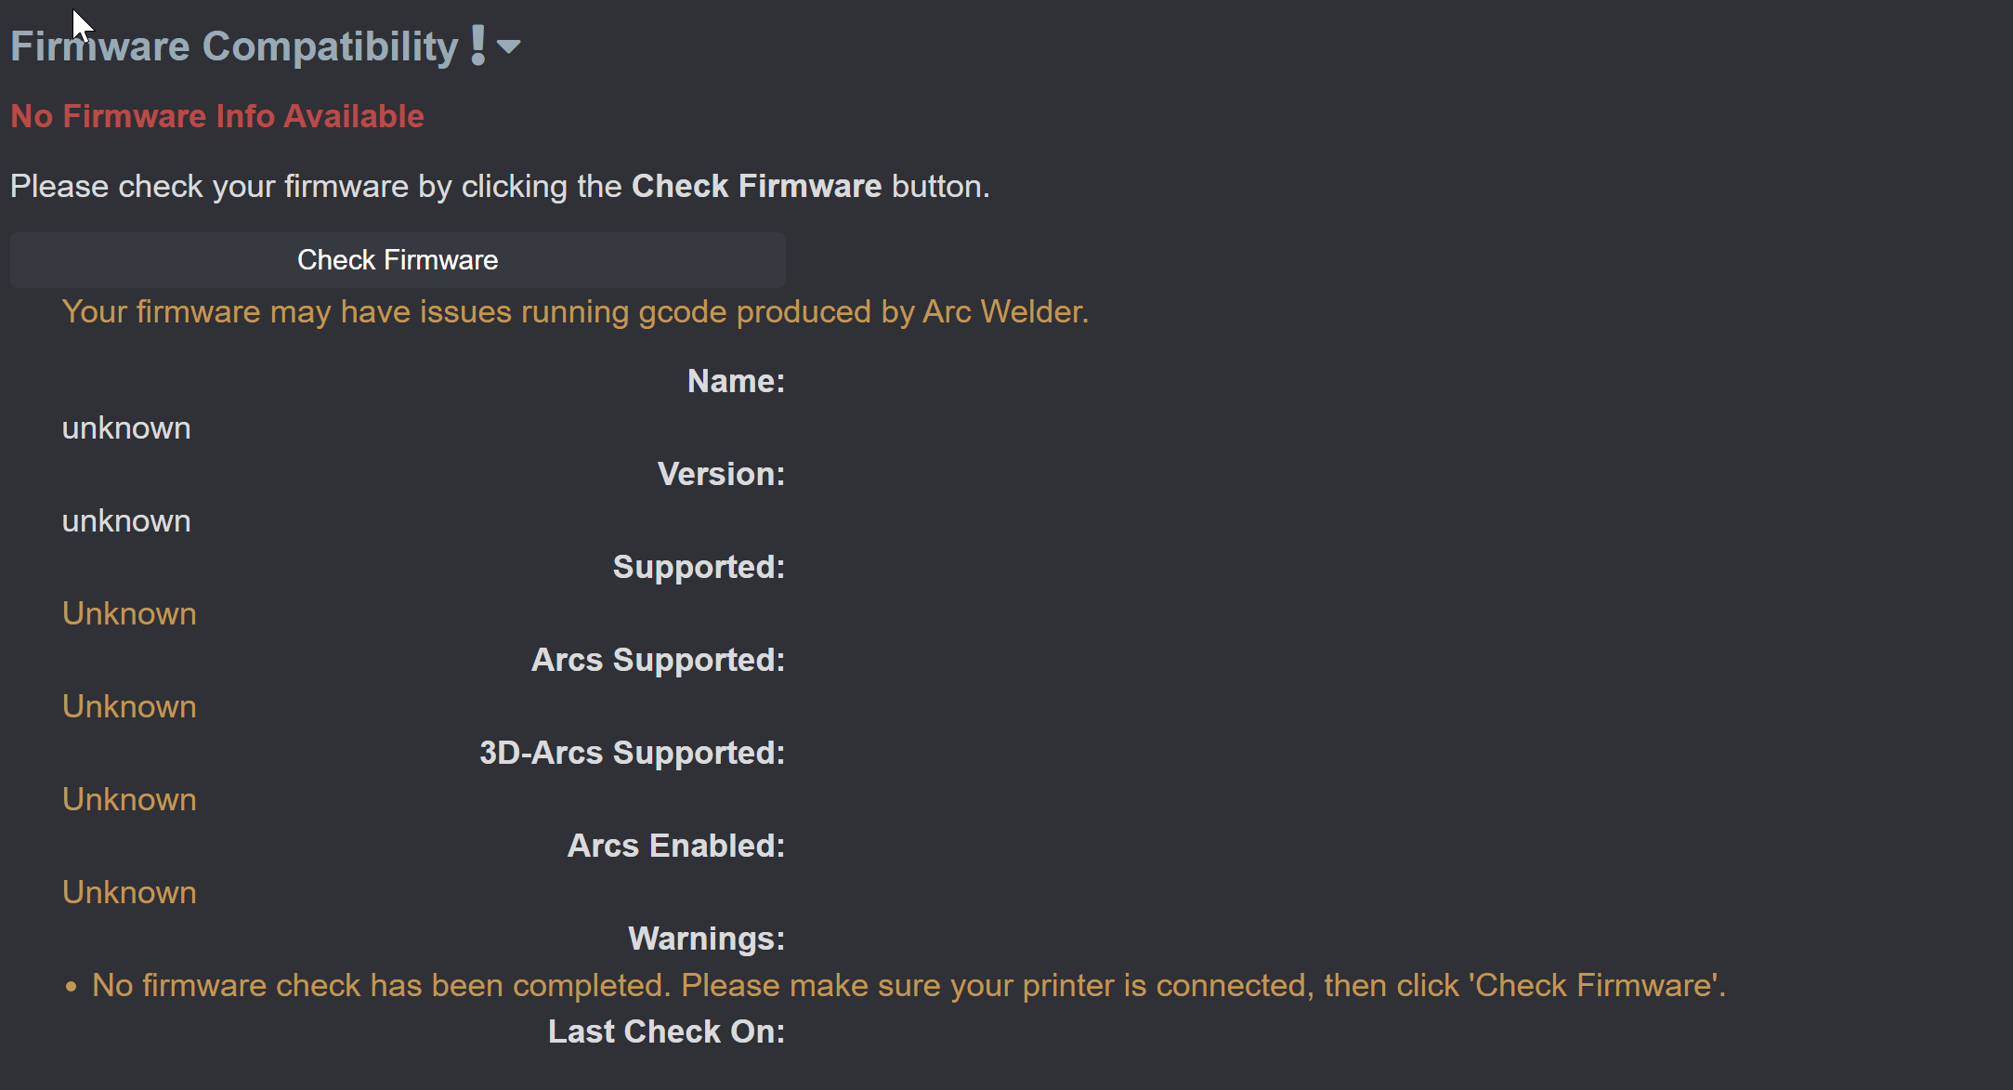Collapse the Firmware Compatibility section chevron
The width and height of the screenshot is (2013, 1090).
click(x=509, y=46)
